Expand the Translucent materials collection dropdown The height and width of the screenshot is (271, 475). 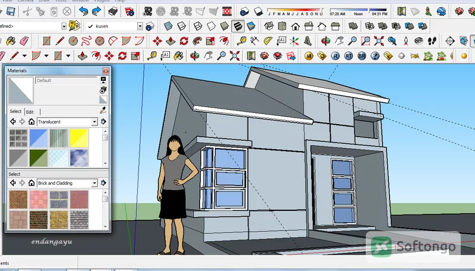click(x=94, y=122)
